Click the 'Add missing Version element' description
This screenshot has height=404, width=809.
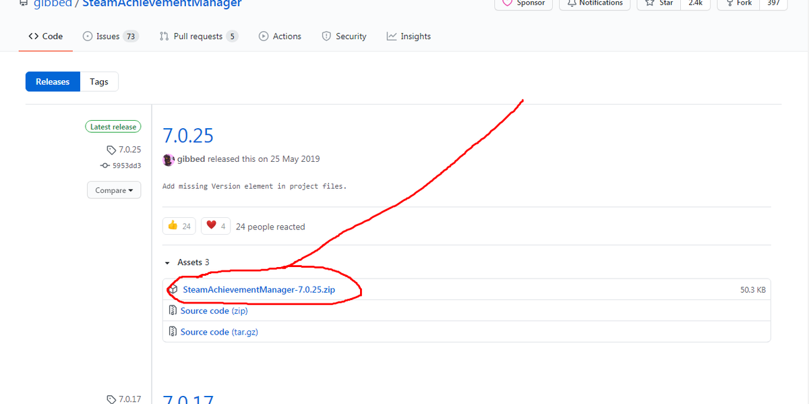click(x=254, y=186)
